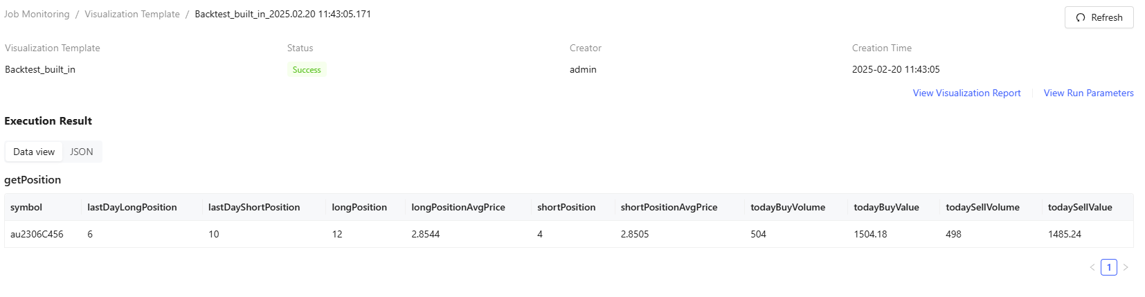
Task: Select the Data view tab
Action: [34, 152]
